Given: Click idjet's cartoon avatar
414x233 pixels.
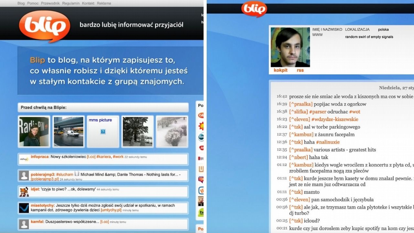Looking at the screenshot, I should coord(24,192).
